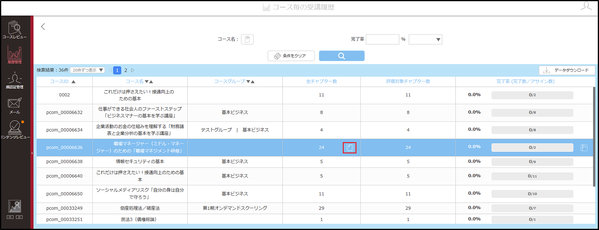Open the completion rate comparison dropdown
The width and height of the screenshot is (599, 230).
coord(426,39)
